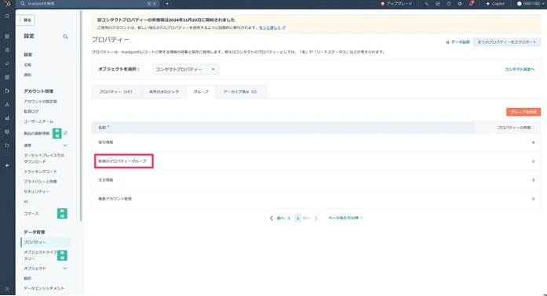Open the reports bar chart icon in left rail
The height and width of the screenshot is (296, 547).
point(7,118)
